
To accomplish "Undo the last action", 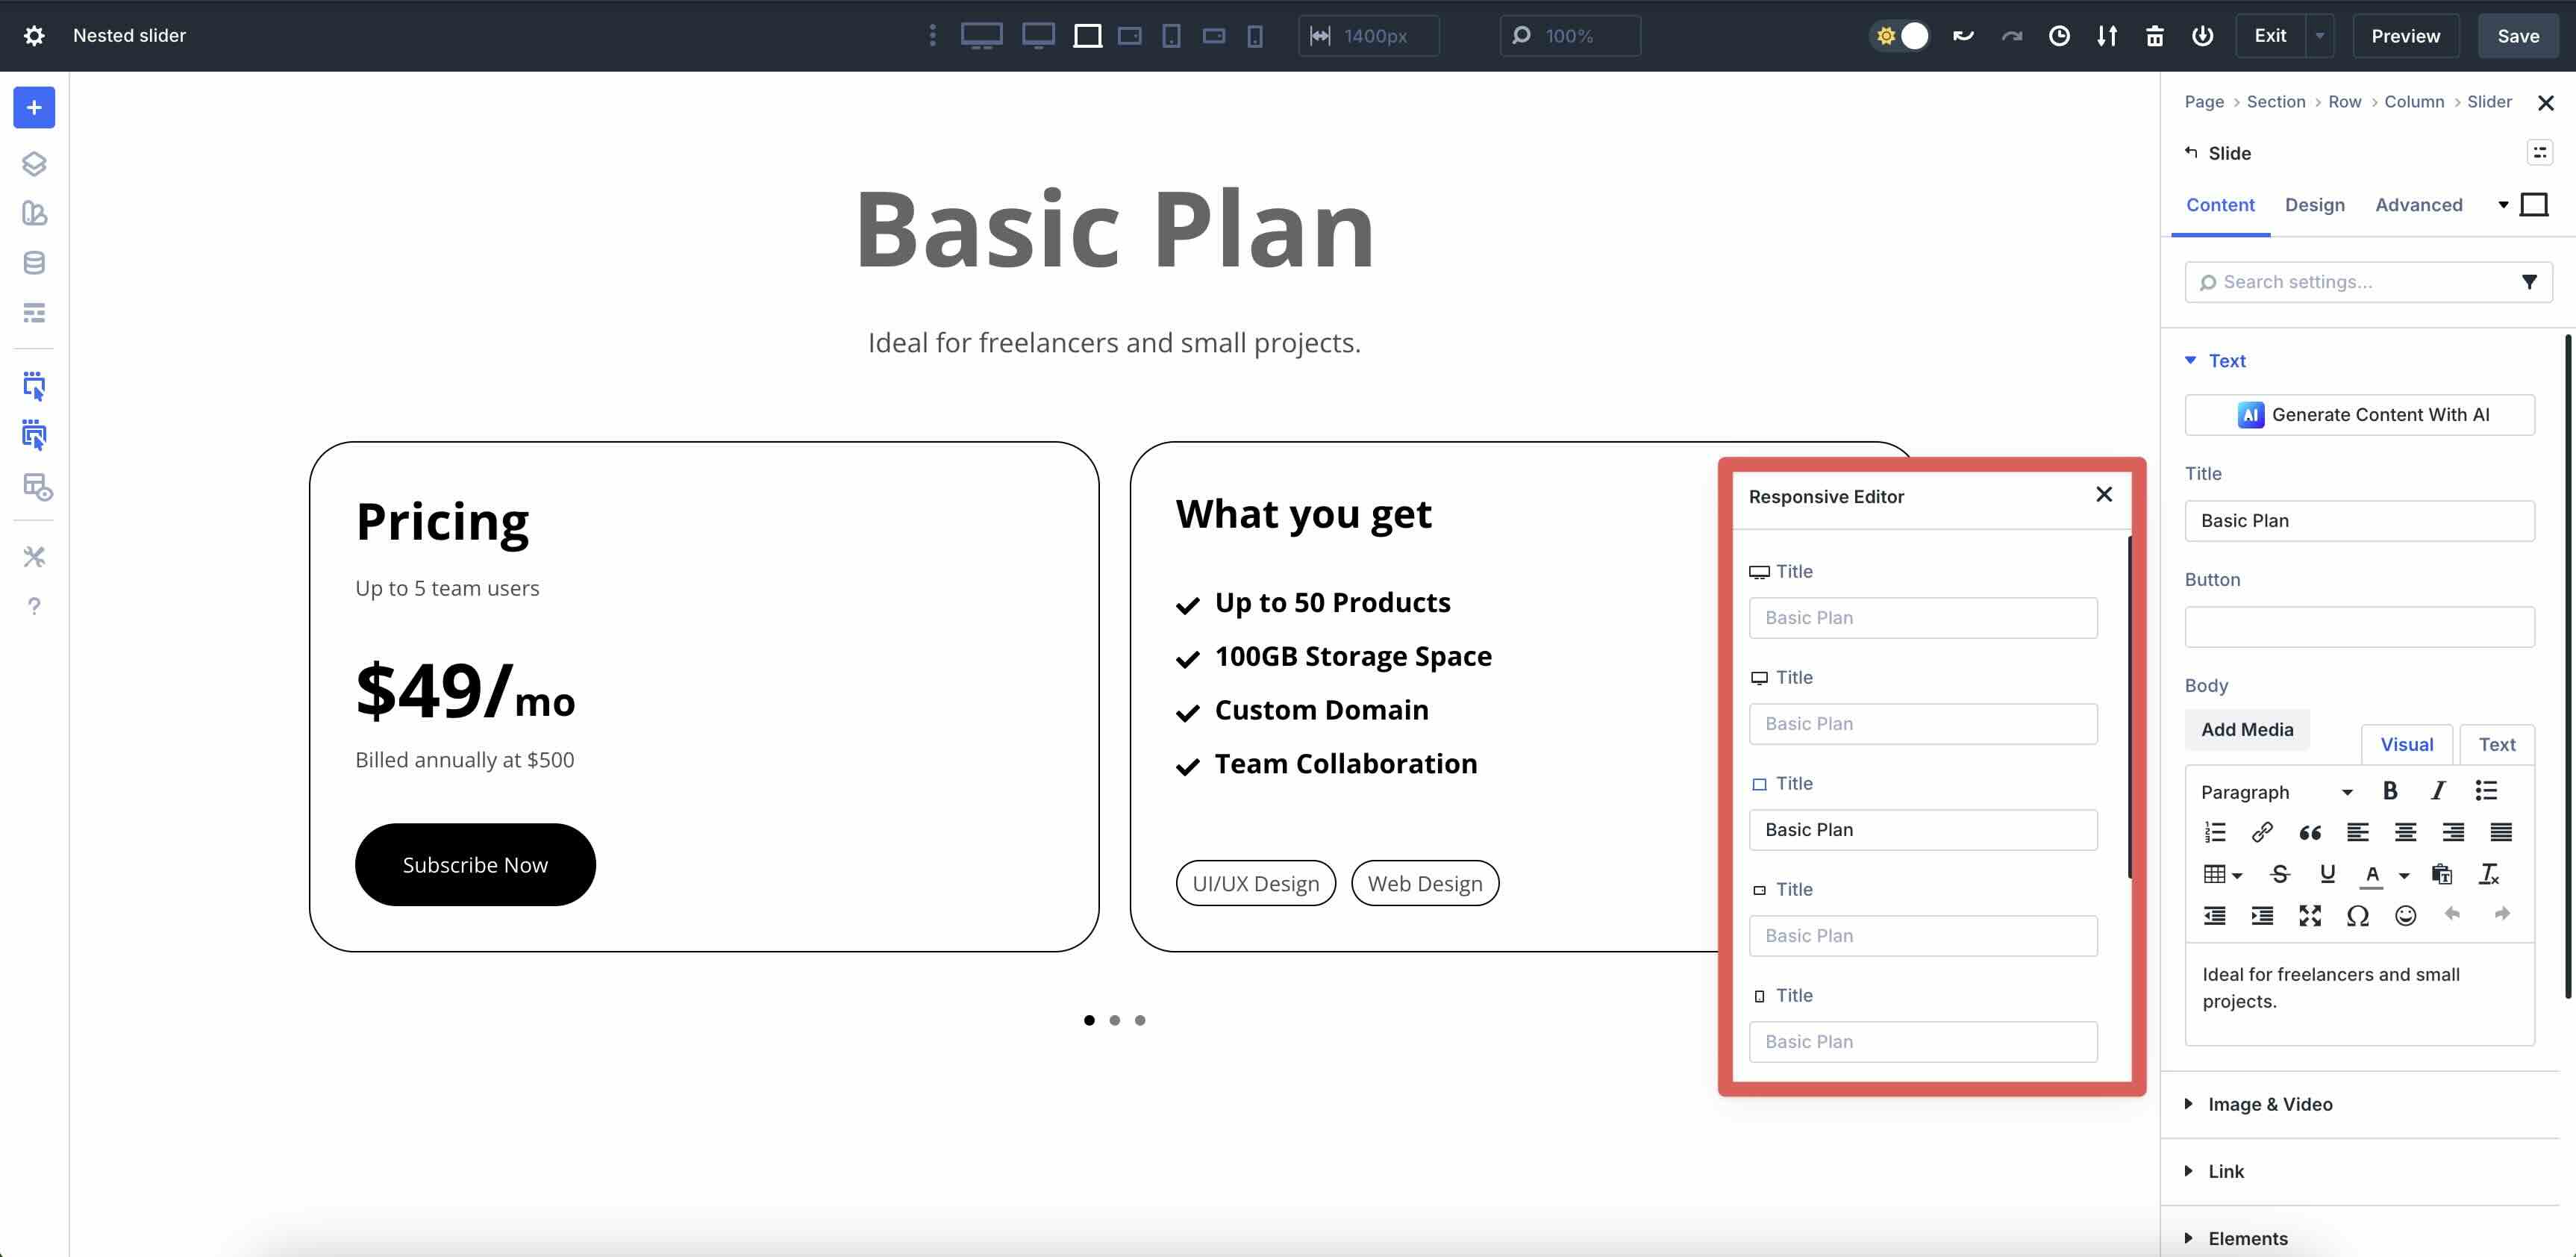I will click(x=1962, y=35).
